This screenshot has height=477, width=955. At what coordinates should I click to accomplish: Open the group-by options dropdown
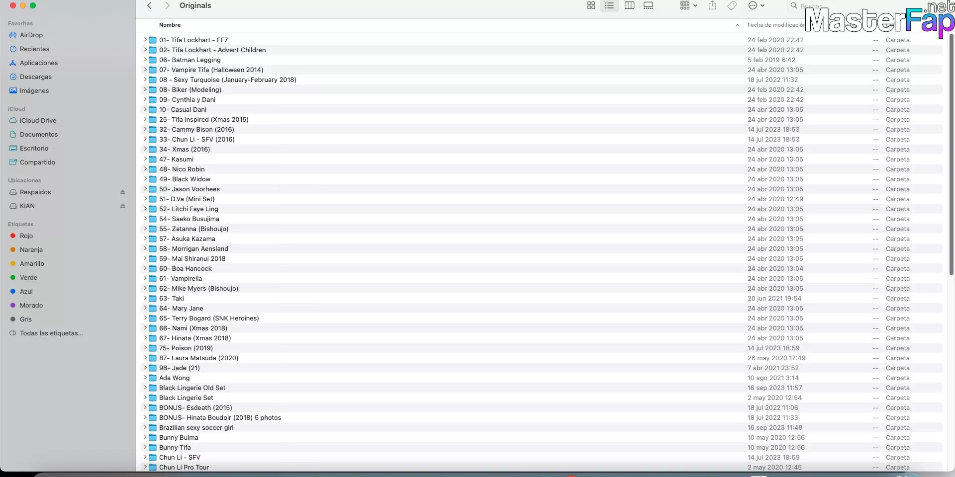pos(688,5)
